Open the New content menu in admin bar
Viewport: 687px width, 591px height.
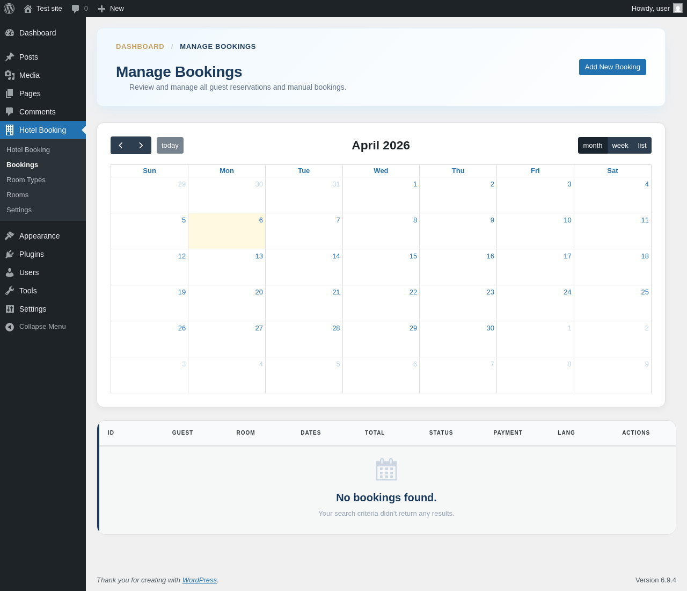point(111,9)
